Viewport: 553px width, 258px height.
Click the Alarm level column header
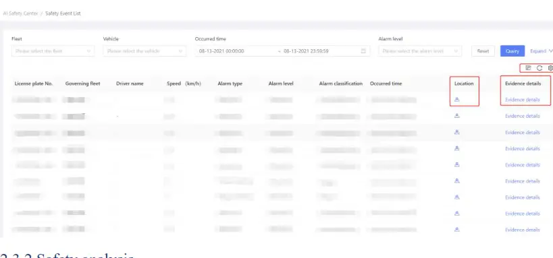[x=281, y=84]
